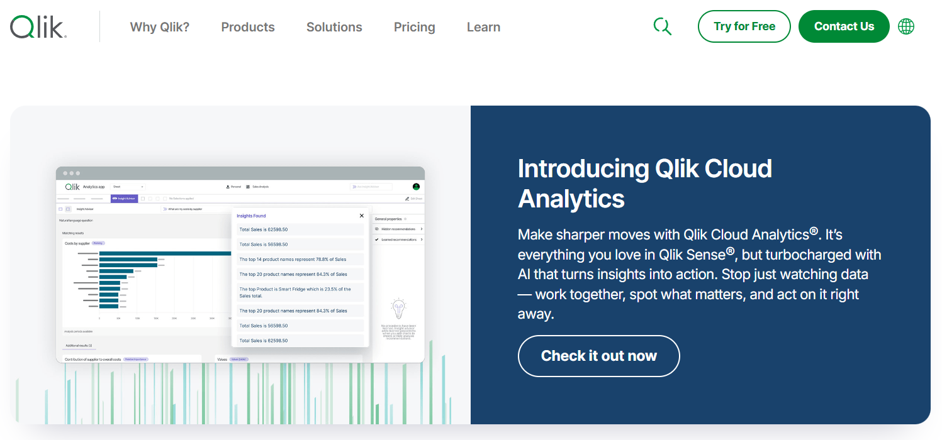Click the light bulb icon in the properties panel
Viewport: 942px width, 440px height.
pos(398,307)
